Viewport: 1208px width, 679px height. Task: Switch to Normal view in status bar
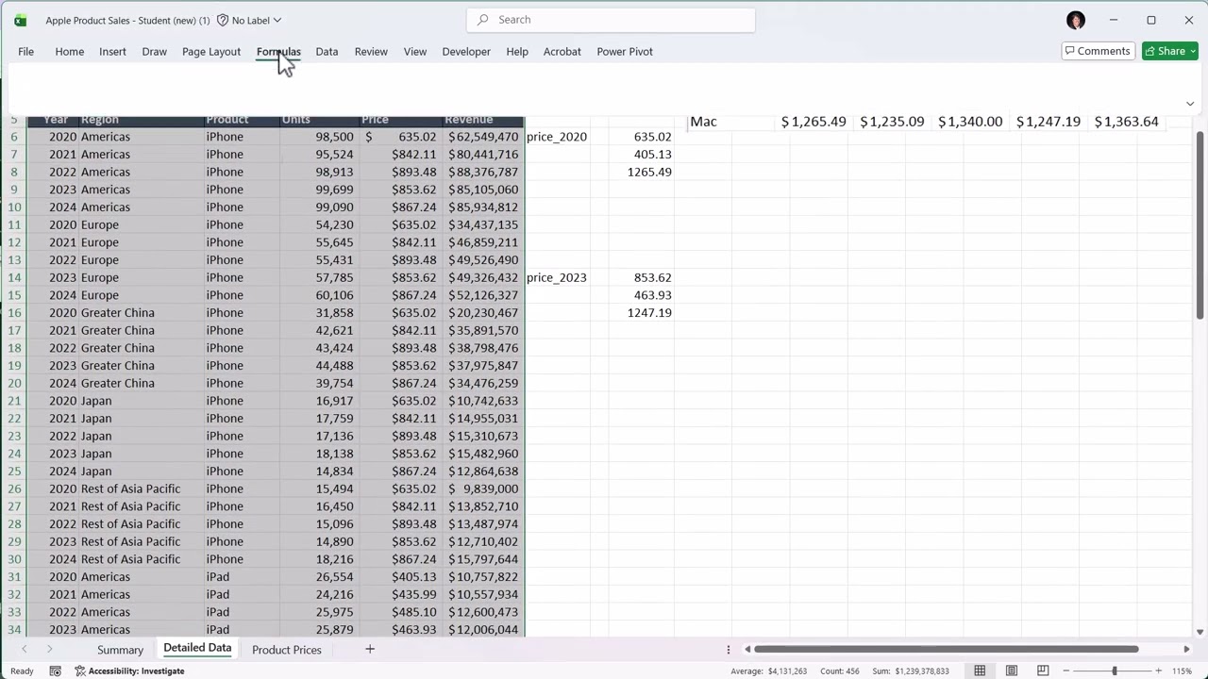tap(980, 671)
